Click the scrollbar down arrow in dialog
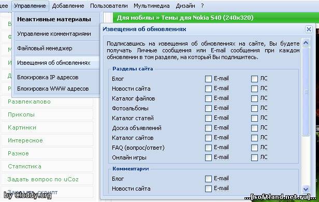This screenshot has width=319, height=202. (306, 190)
